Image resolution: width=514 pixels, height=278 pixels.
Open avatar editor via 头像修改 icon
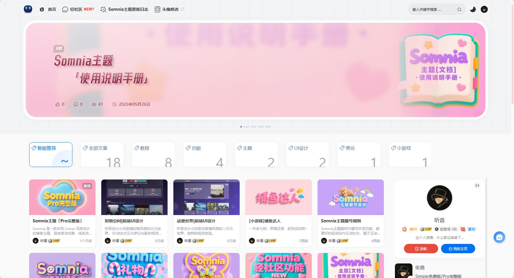pos(157,9)
